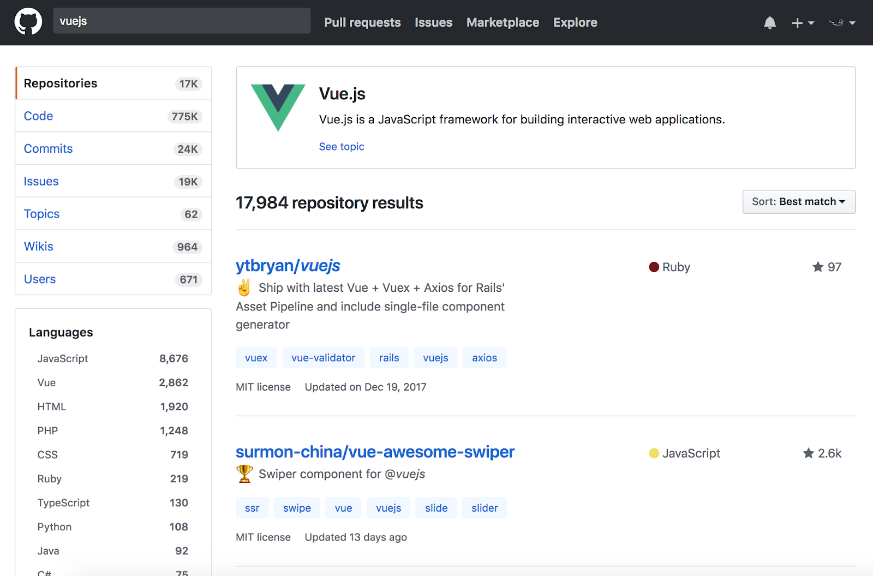Follow the See topic link
Image resolution: width=873 pixels, height=576 pixels.
(342, 146)
